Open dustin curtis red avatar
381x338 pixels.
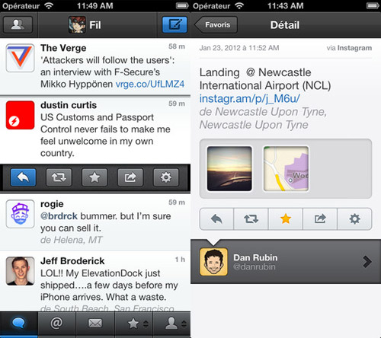(20, 115)
